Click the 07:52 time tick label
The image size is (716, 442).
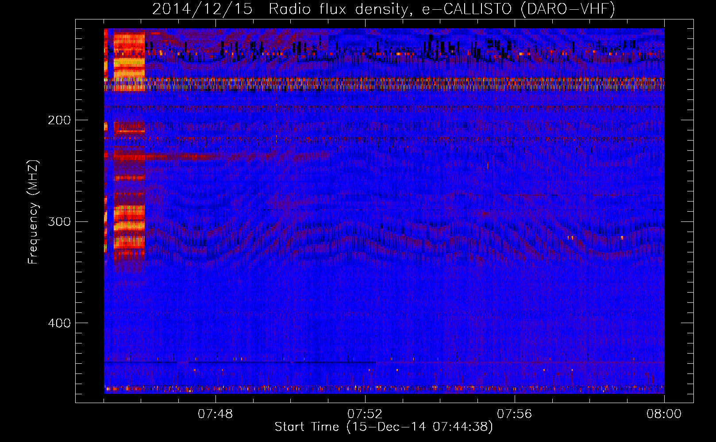[x=365, y=414]
